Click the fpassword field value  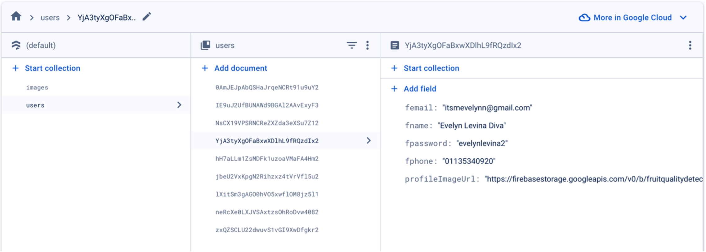pyautogui.click(x=482, y=143)
